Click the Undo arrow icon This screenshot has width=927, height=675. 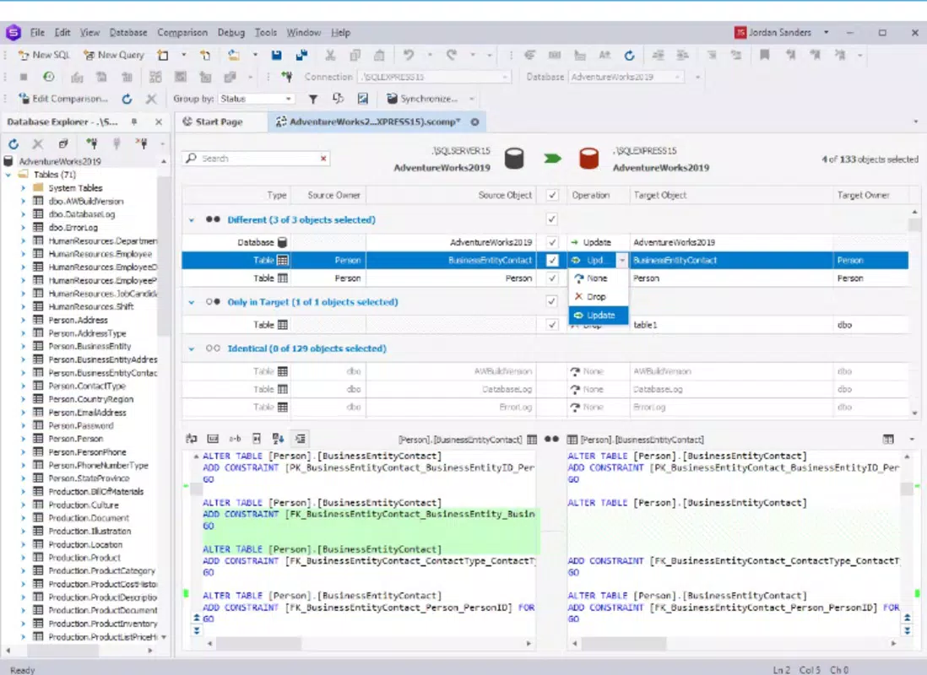pos(408,55)
